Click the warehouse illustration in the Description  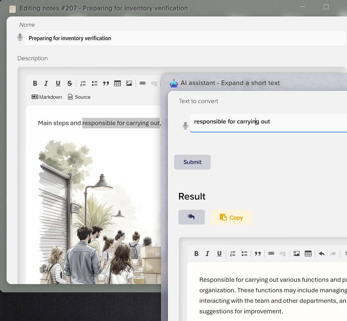click(99, 211)
